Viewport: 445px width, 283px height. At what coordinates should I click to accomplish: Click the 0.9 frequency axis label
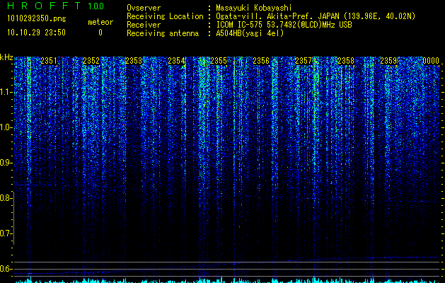pos(6,163)
